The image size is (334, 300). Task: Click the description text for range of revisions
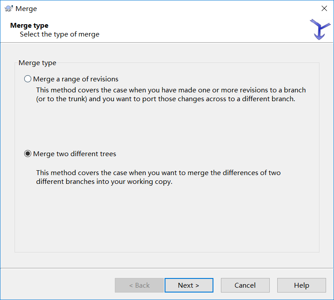[171, 94]
